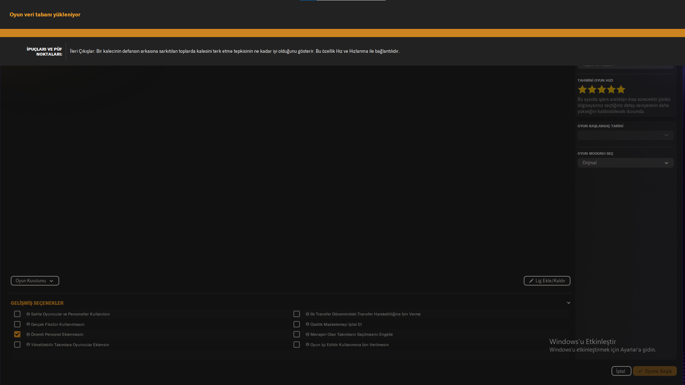Click the Oyun veri tabanı yükleniyor title
This screenshot has height=385, width=685.
pos(45,15)
